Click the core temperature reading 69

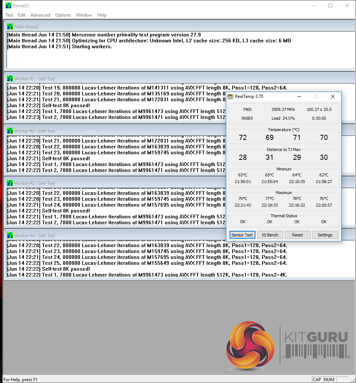(270, 137)
